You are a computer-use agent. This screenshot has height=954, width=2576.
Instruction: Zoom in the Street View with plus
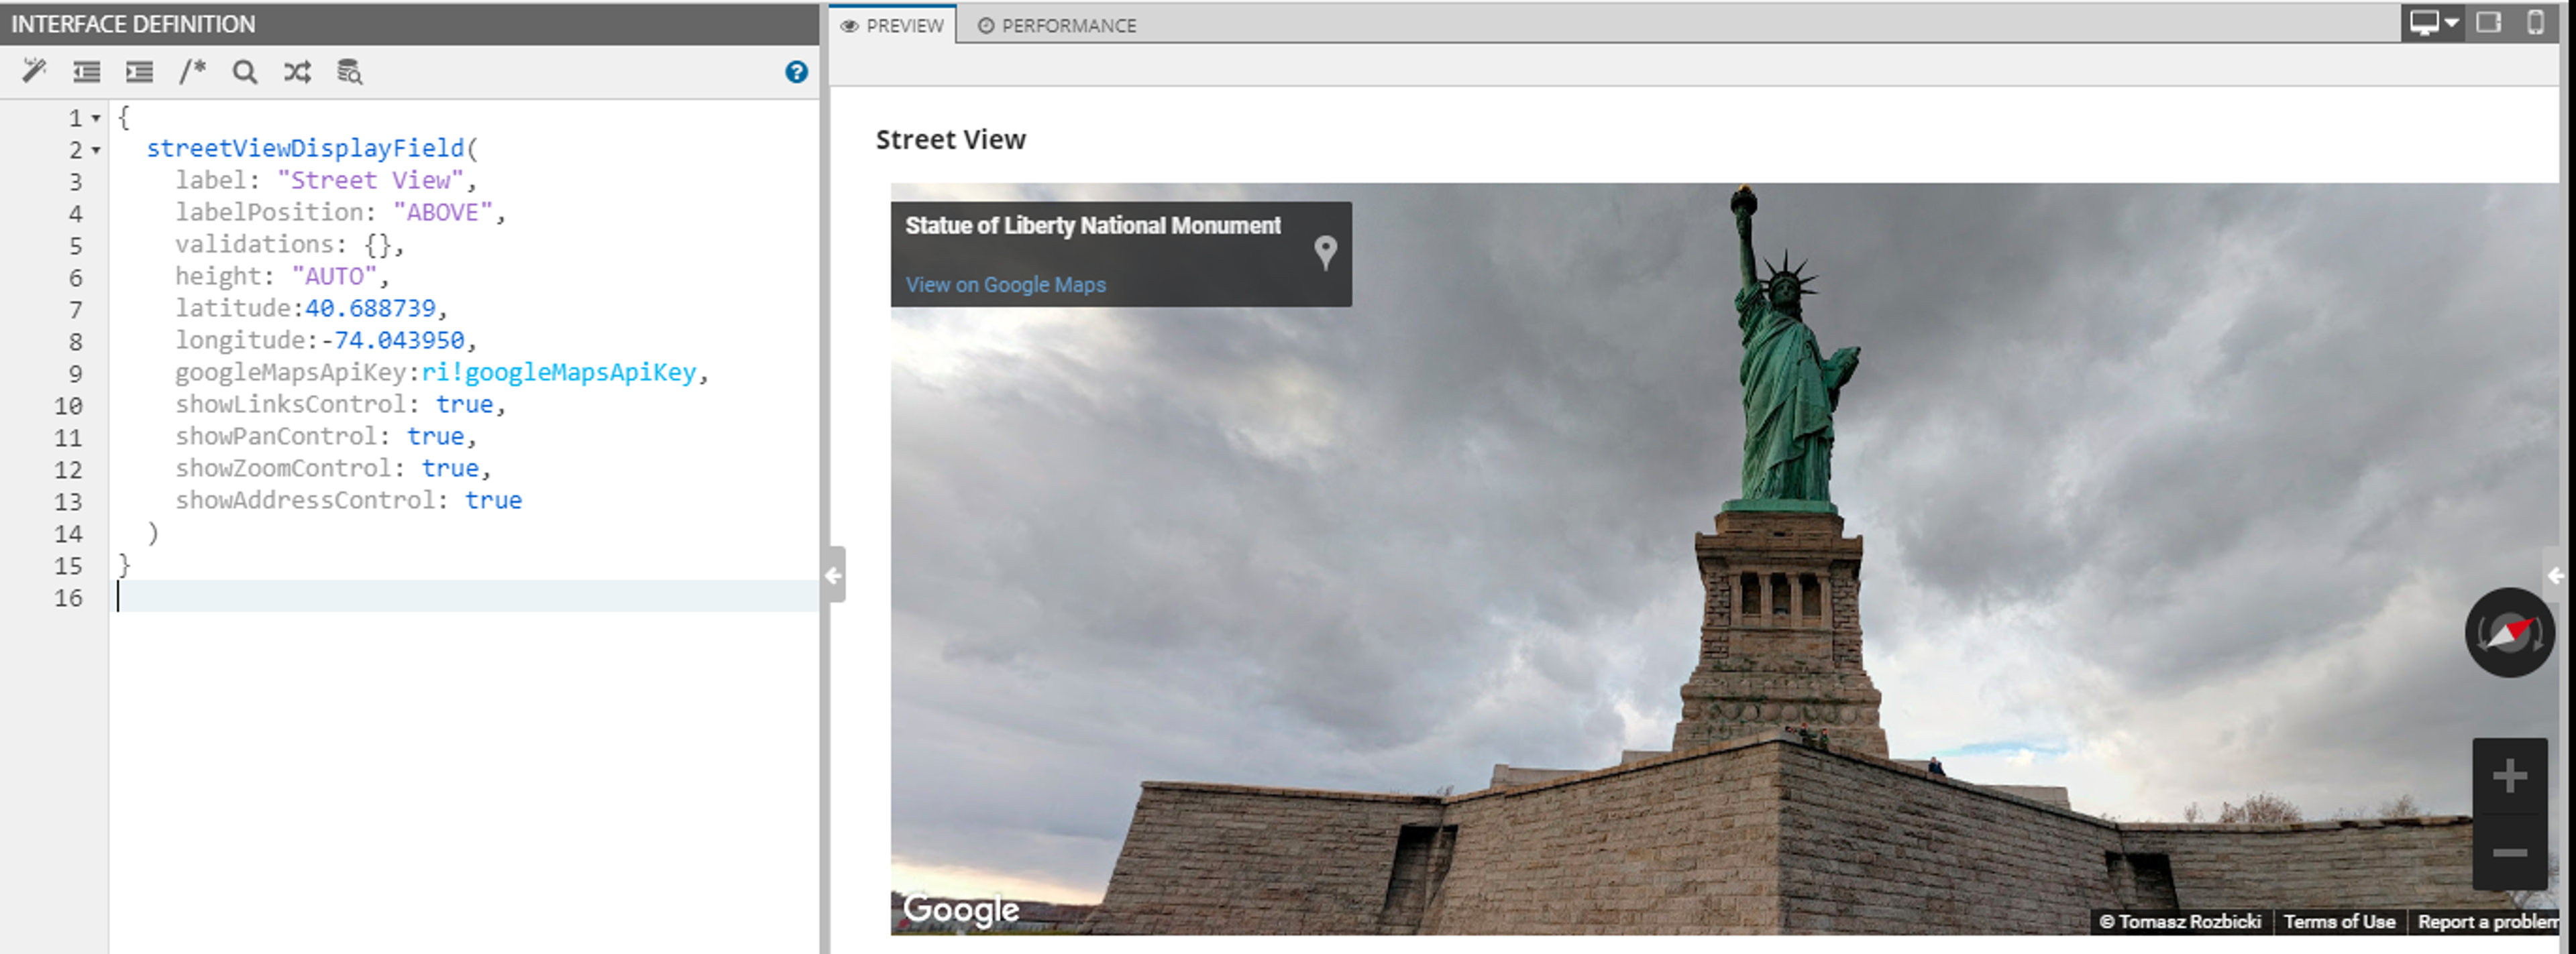pos(2509,776)
